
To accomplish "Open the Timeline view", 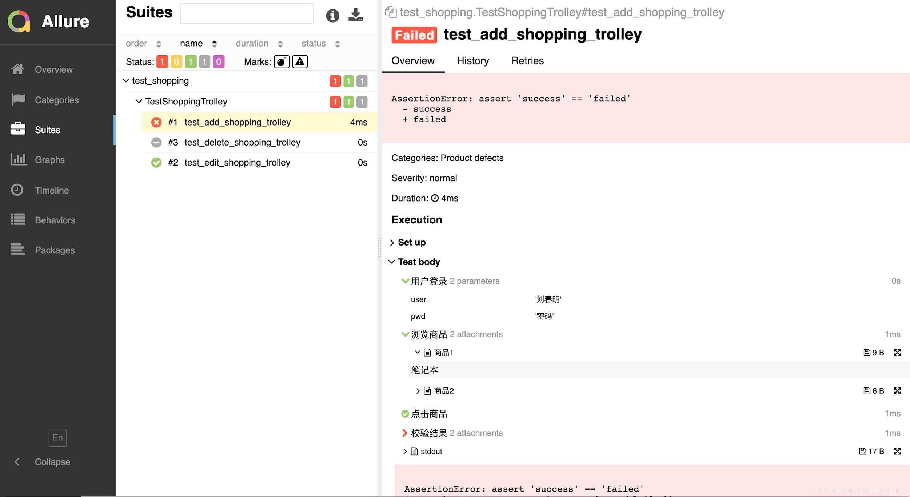I will (x=52, y=190).
